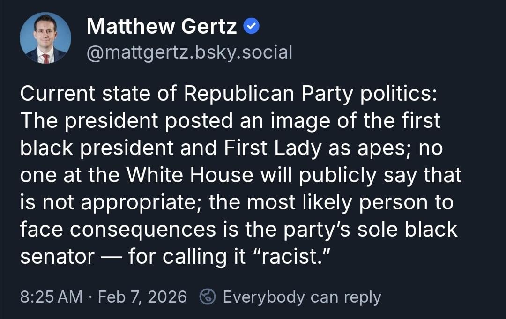
Task: Click the line starting "is not appropriate"
Action: coord(237,202)
